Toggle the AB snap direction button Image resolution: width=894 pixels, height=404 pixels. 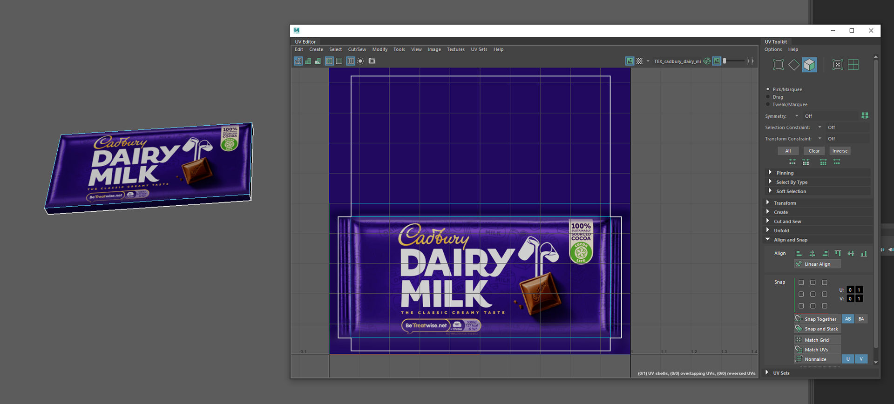[x=848, y=319]
